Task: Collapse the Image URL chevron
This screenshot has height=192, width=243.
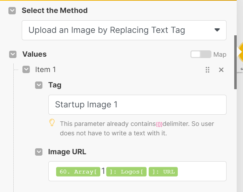Action: click(x=39, y=152)
